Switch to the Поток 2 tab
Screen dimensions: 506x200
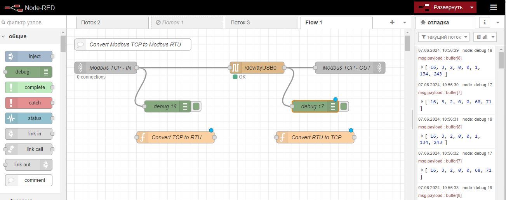pos(112,22)
